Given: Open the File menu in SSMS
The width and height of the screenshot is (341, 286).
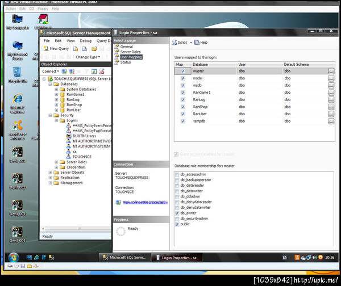Looking at the screenshot, I should (47, 41).
